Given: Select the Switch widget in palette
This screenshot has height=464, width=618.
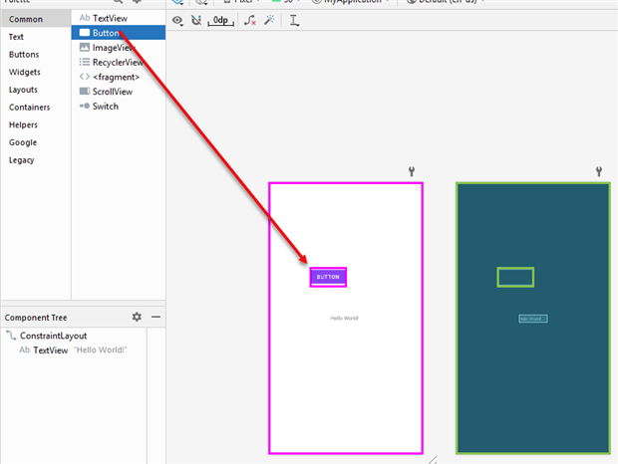Looking at the screenshot, I should 105,107.
